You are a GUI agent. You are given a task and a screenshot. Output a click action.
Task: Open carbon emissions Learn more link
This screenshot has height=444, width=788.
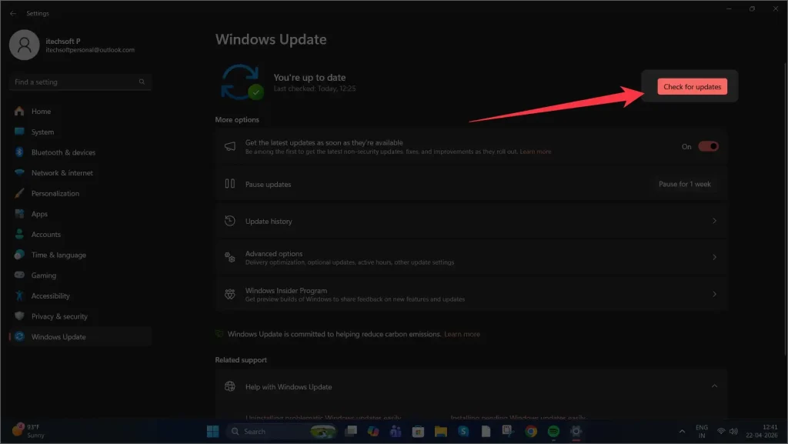462,334
